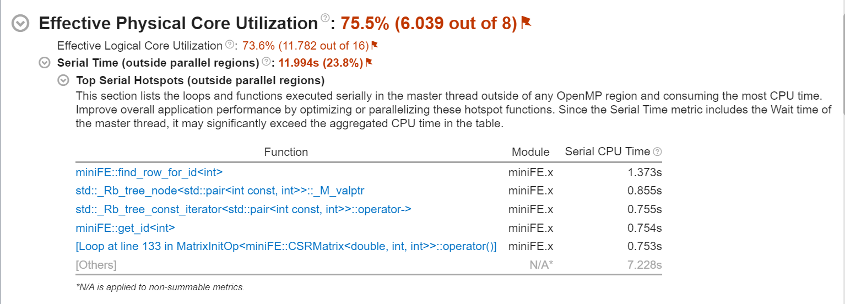
Task: Click help icon beside Serial Time heading
Action: tap(267, 61)
